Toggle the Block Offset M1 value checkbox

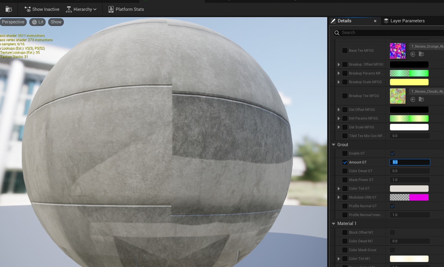(393, 232)
